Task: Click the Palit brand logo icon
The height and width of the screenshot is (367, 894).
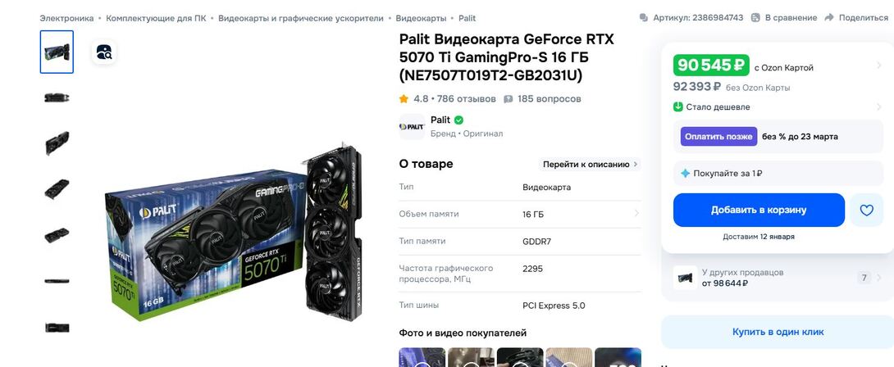Action: (412, 126)
